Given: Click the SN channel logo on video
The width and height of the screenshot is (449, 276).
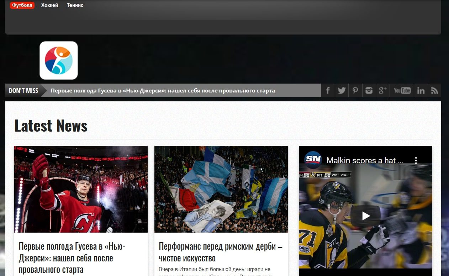Looking at the screenshot, I should [x=313, y=160].
